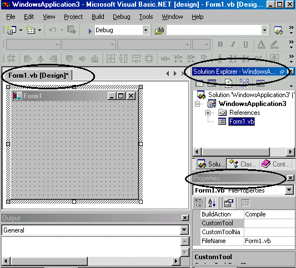Switch to the Contents tab
This screenshot has width=296, height=268.
point(276,164)
